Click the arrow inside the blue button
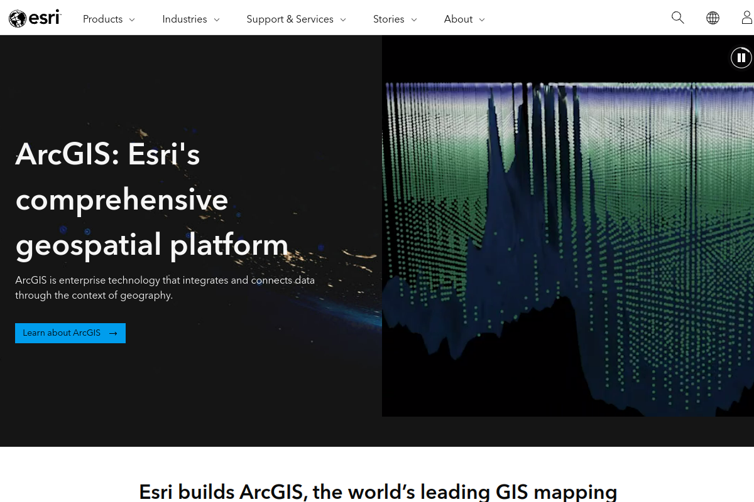The height and width of the screenshot is (502, 754). point(113,333)
